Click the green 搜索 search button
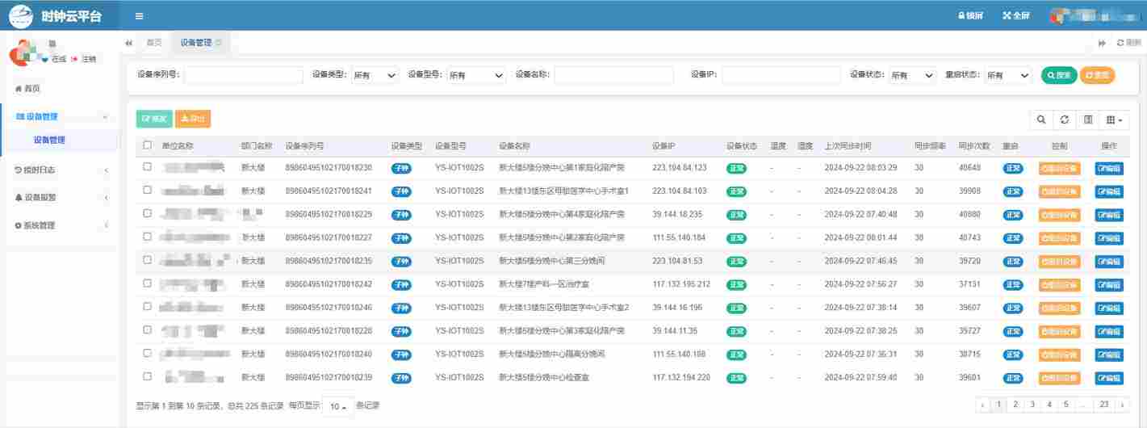The height and width of the screenshot is (428, 1147). coord(1058,75)
